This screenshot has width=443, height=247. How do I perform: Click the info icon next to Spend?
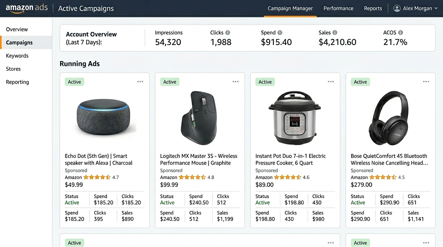pos(280,32)
